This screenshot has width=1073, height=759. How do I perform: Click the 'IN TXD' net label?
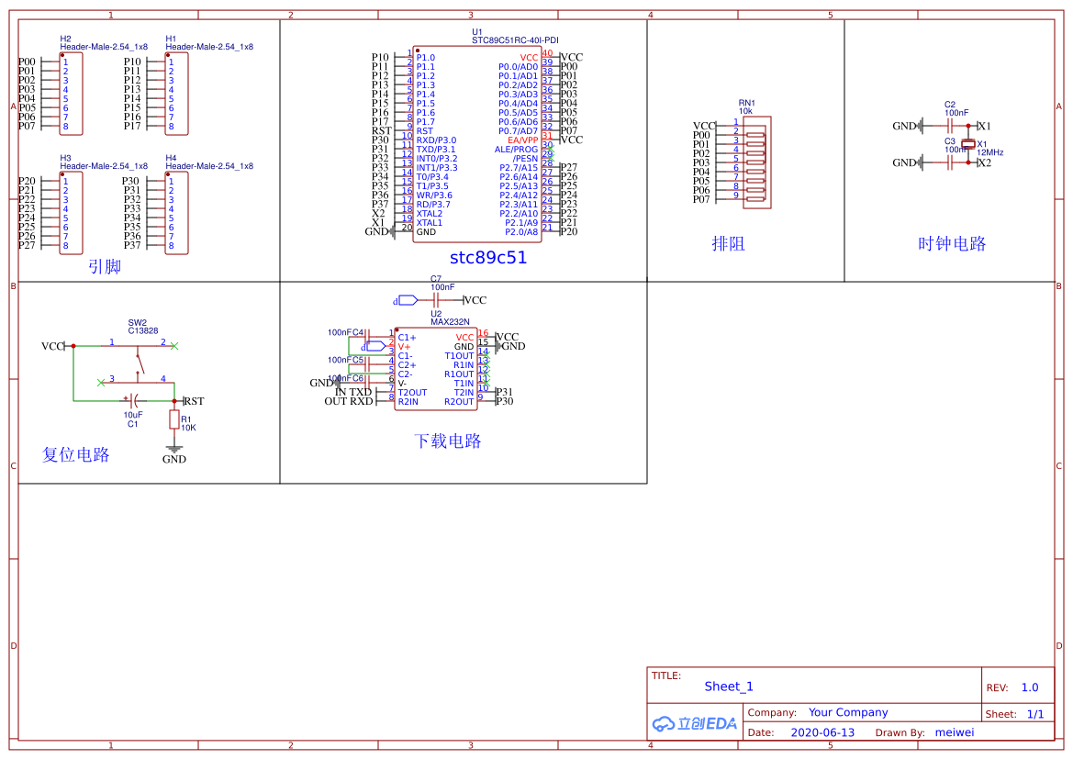(353, 392)
